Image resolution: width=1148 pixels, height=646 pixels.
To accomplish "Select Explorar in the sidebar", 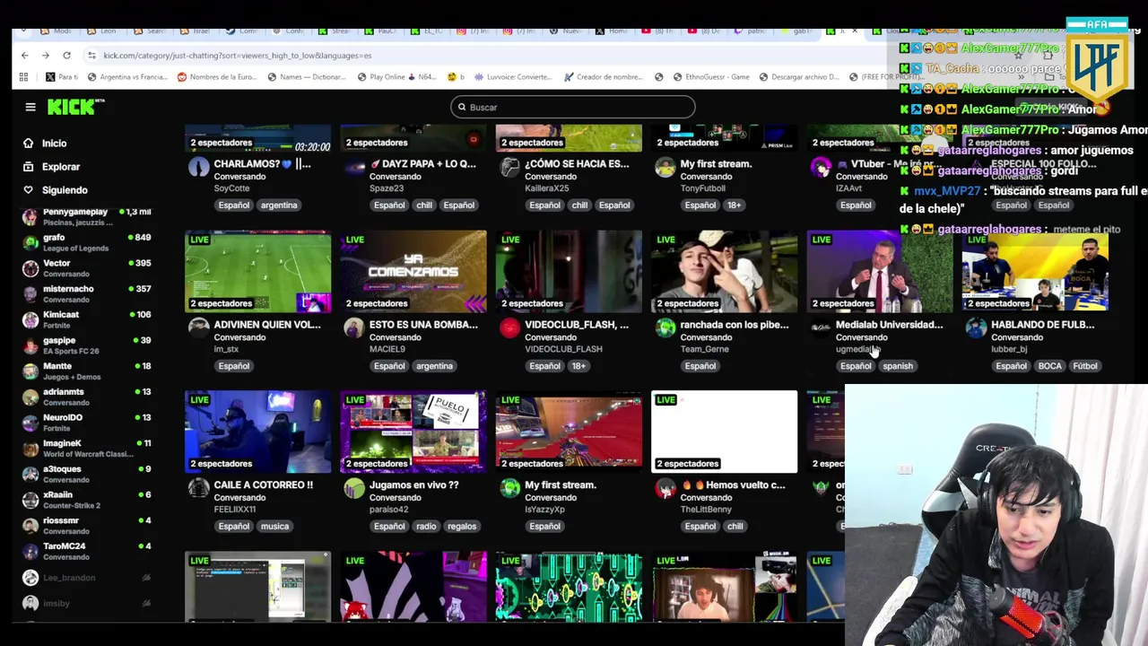I will click(x=61, y=167).
